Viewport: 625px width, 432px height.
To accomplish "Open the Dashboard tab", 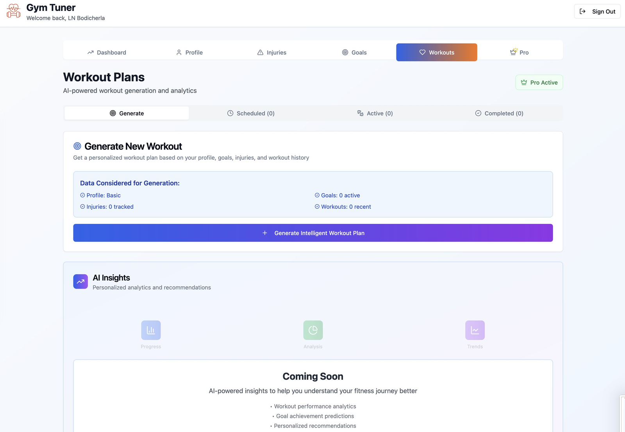I will point(107,52).
